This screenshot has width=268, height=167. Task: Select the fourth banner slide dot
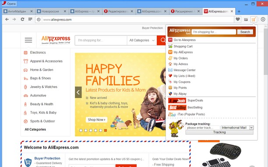point(96,130)
